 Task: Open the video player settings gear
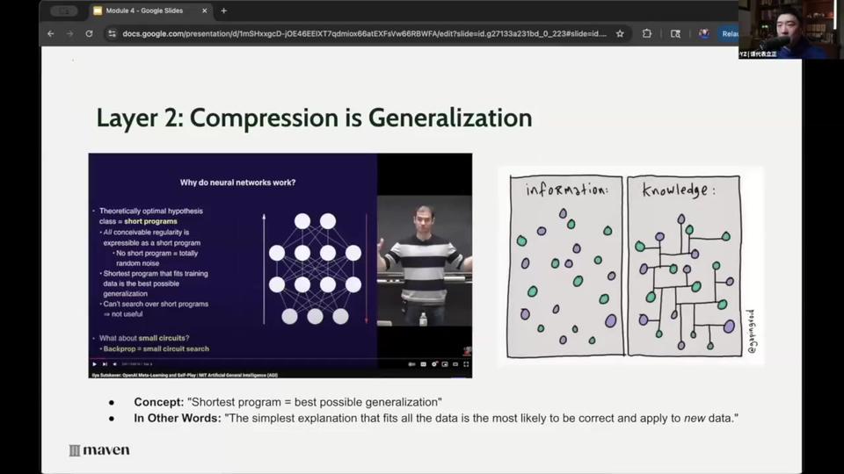pos(434,364)
